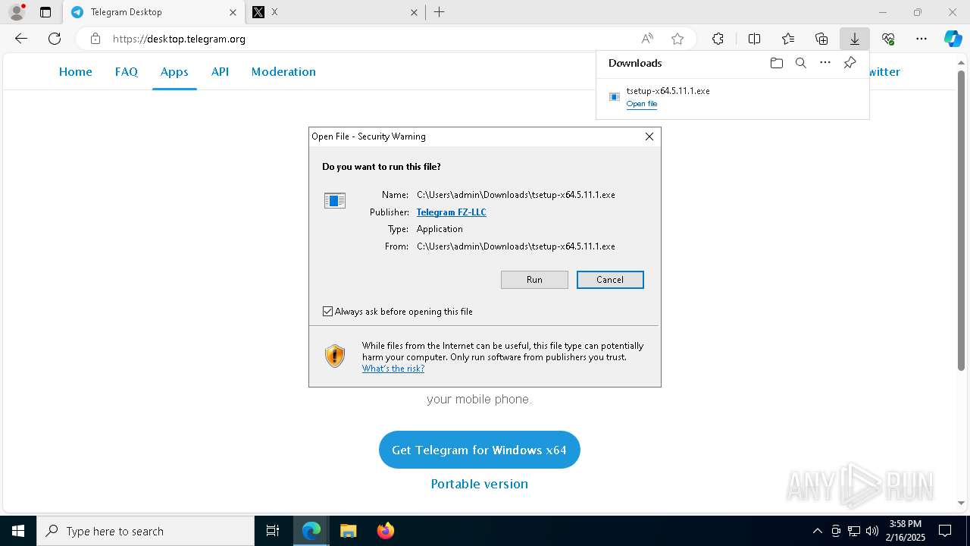Open File Explorer from taskbar
The image size is (970, 546).
tap(349, 531)
